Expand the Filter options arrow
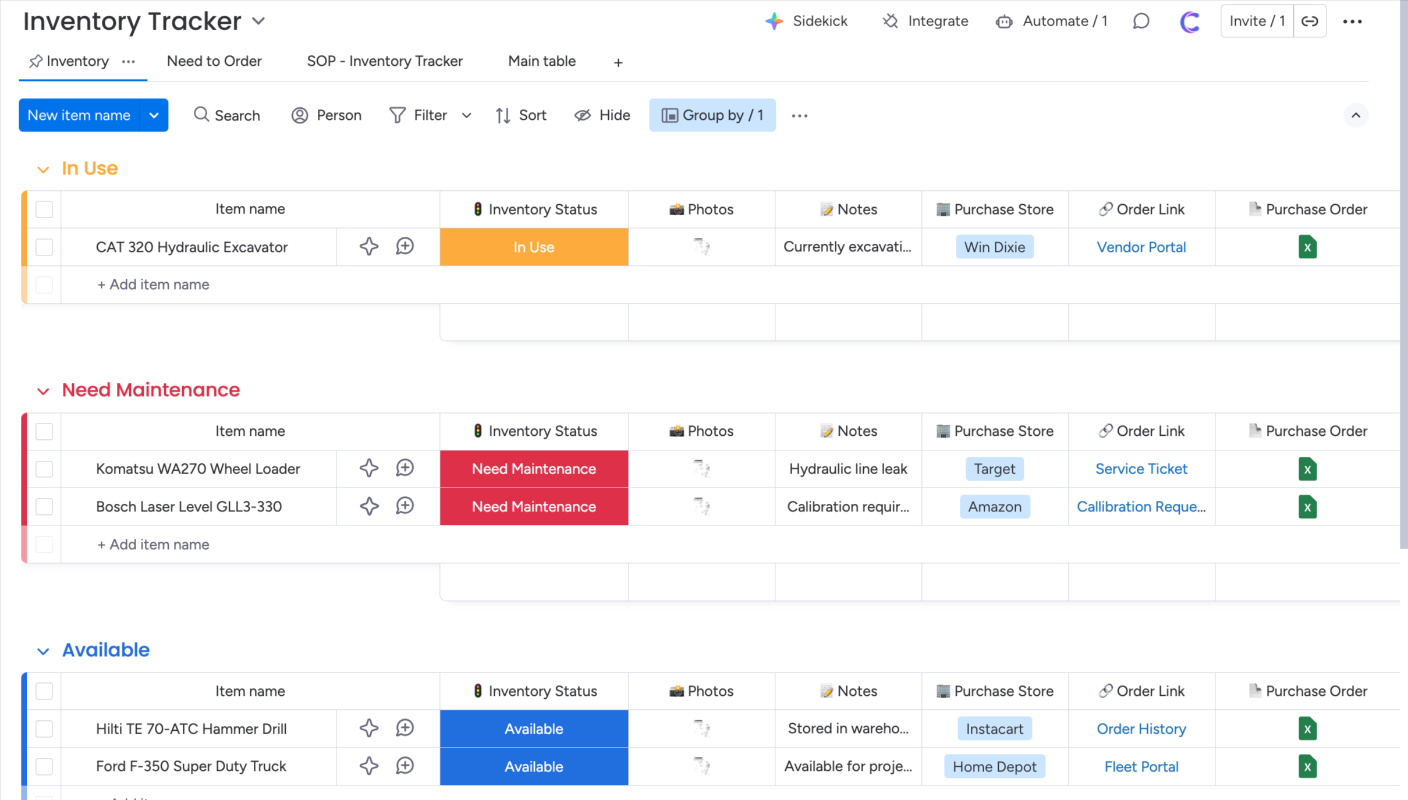Screen dimensions: 1408x800 click(x=466, y=115)
